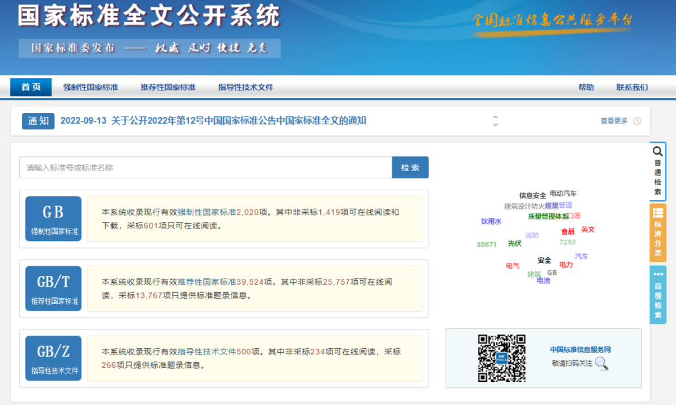Open the 标准分类 list icon side tab
This screenshot has width=676, height=405.
658,213
